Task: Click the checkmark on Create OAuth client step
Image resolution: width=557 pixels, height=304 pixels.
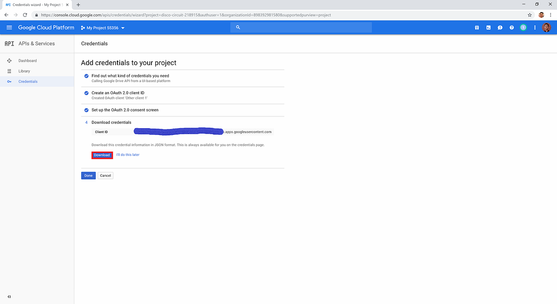Action: 86,93
